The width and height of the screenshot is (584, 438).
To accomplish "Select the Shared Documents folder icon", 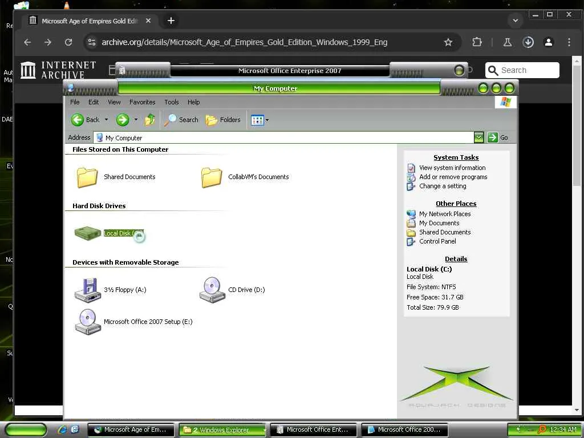I will click(87, 177).
